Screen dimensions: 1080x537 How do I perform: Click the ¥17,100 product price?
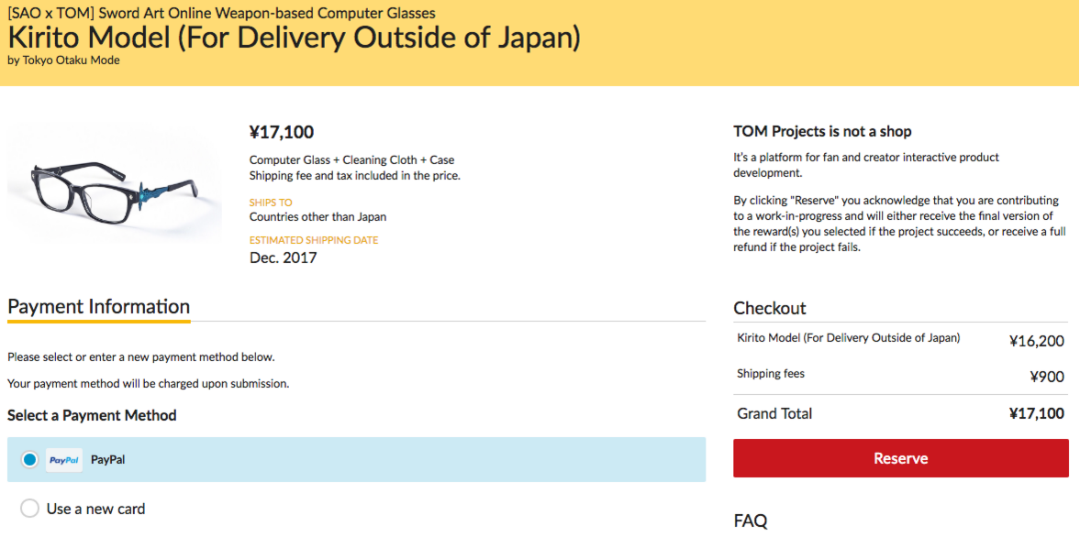tap(281, 131)
